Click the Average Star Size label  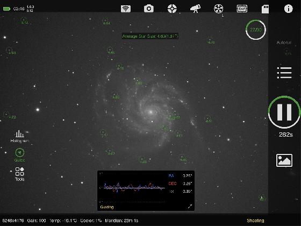point(150,36)
